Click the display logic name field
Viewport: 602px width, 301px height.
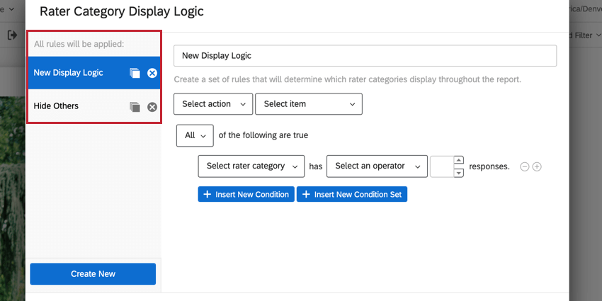365,55
